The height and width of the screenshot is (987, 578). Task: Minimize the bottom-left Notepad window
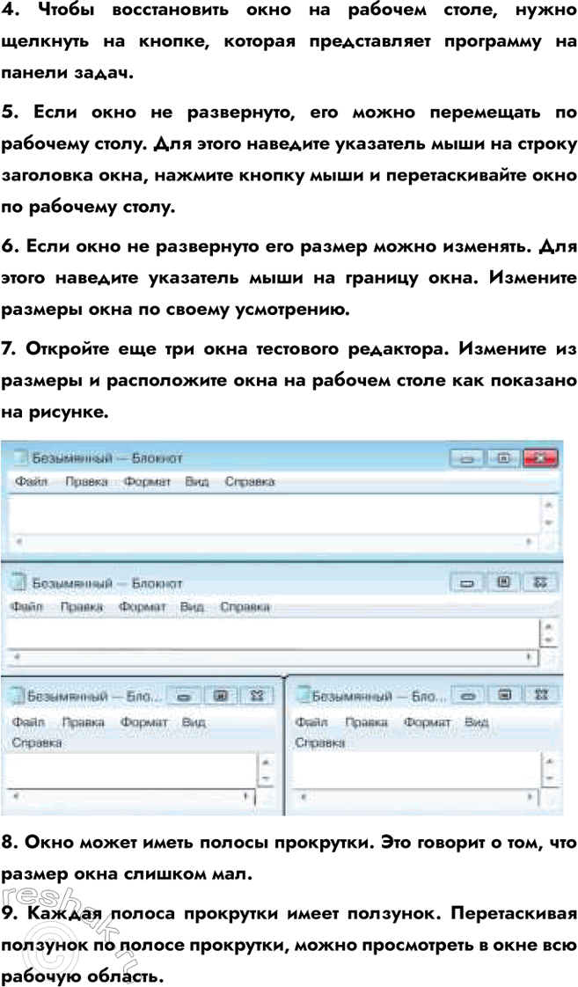(x=184, y=696)
